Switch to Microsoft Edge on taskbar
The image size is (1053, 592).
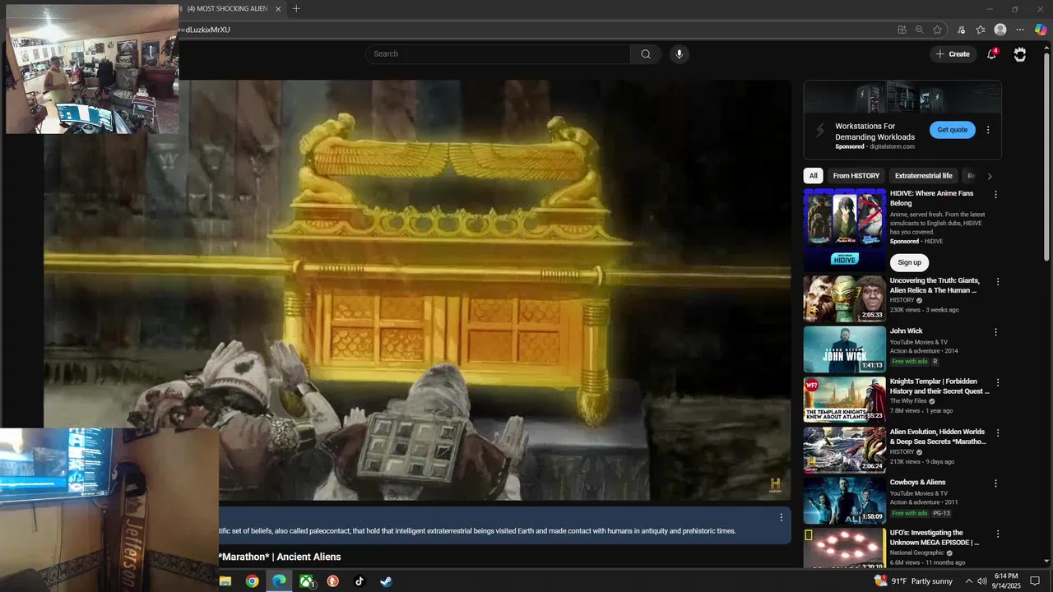280,581
